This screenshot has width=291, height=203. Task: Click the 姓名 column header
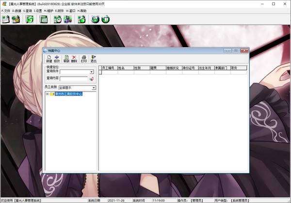pyautogui.click(x=125, y=68)
